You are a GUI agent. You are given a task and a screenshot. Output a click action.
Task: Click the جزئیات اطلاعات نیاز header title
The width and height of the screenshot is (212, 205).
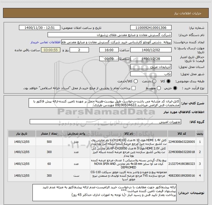click(188, 13)
